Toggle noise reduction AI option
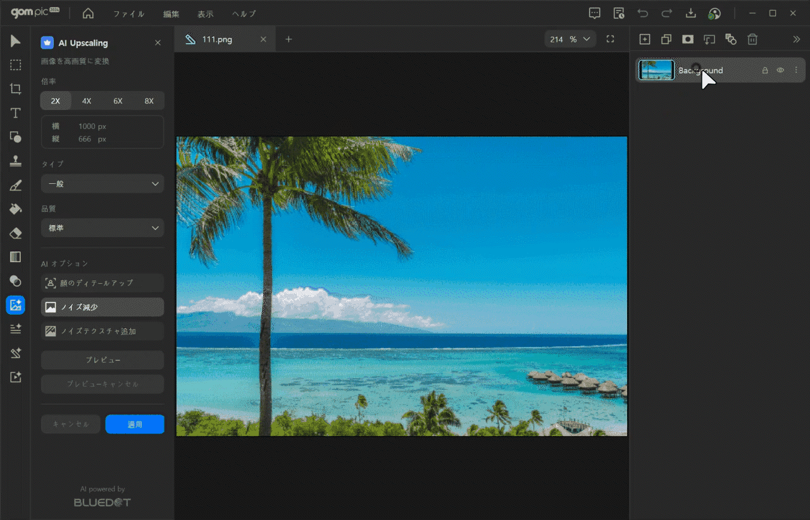810x520 pixels. tap(103, 307)
